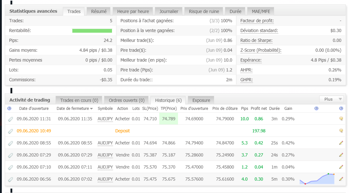Click the Commissions value -$0.35
Viewport: 349px width, 193px height.
click(x=106, y=80)
